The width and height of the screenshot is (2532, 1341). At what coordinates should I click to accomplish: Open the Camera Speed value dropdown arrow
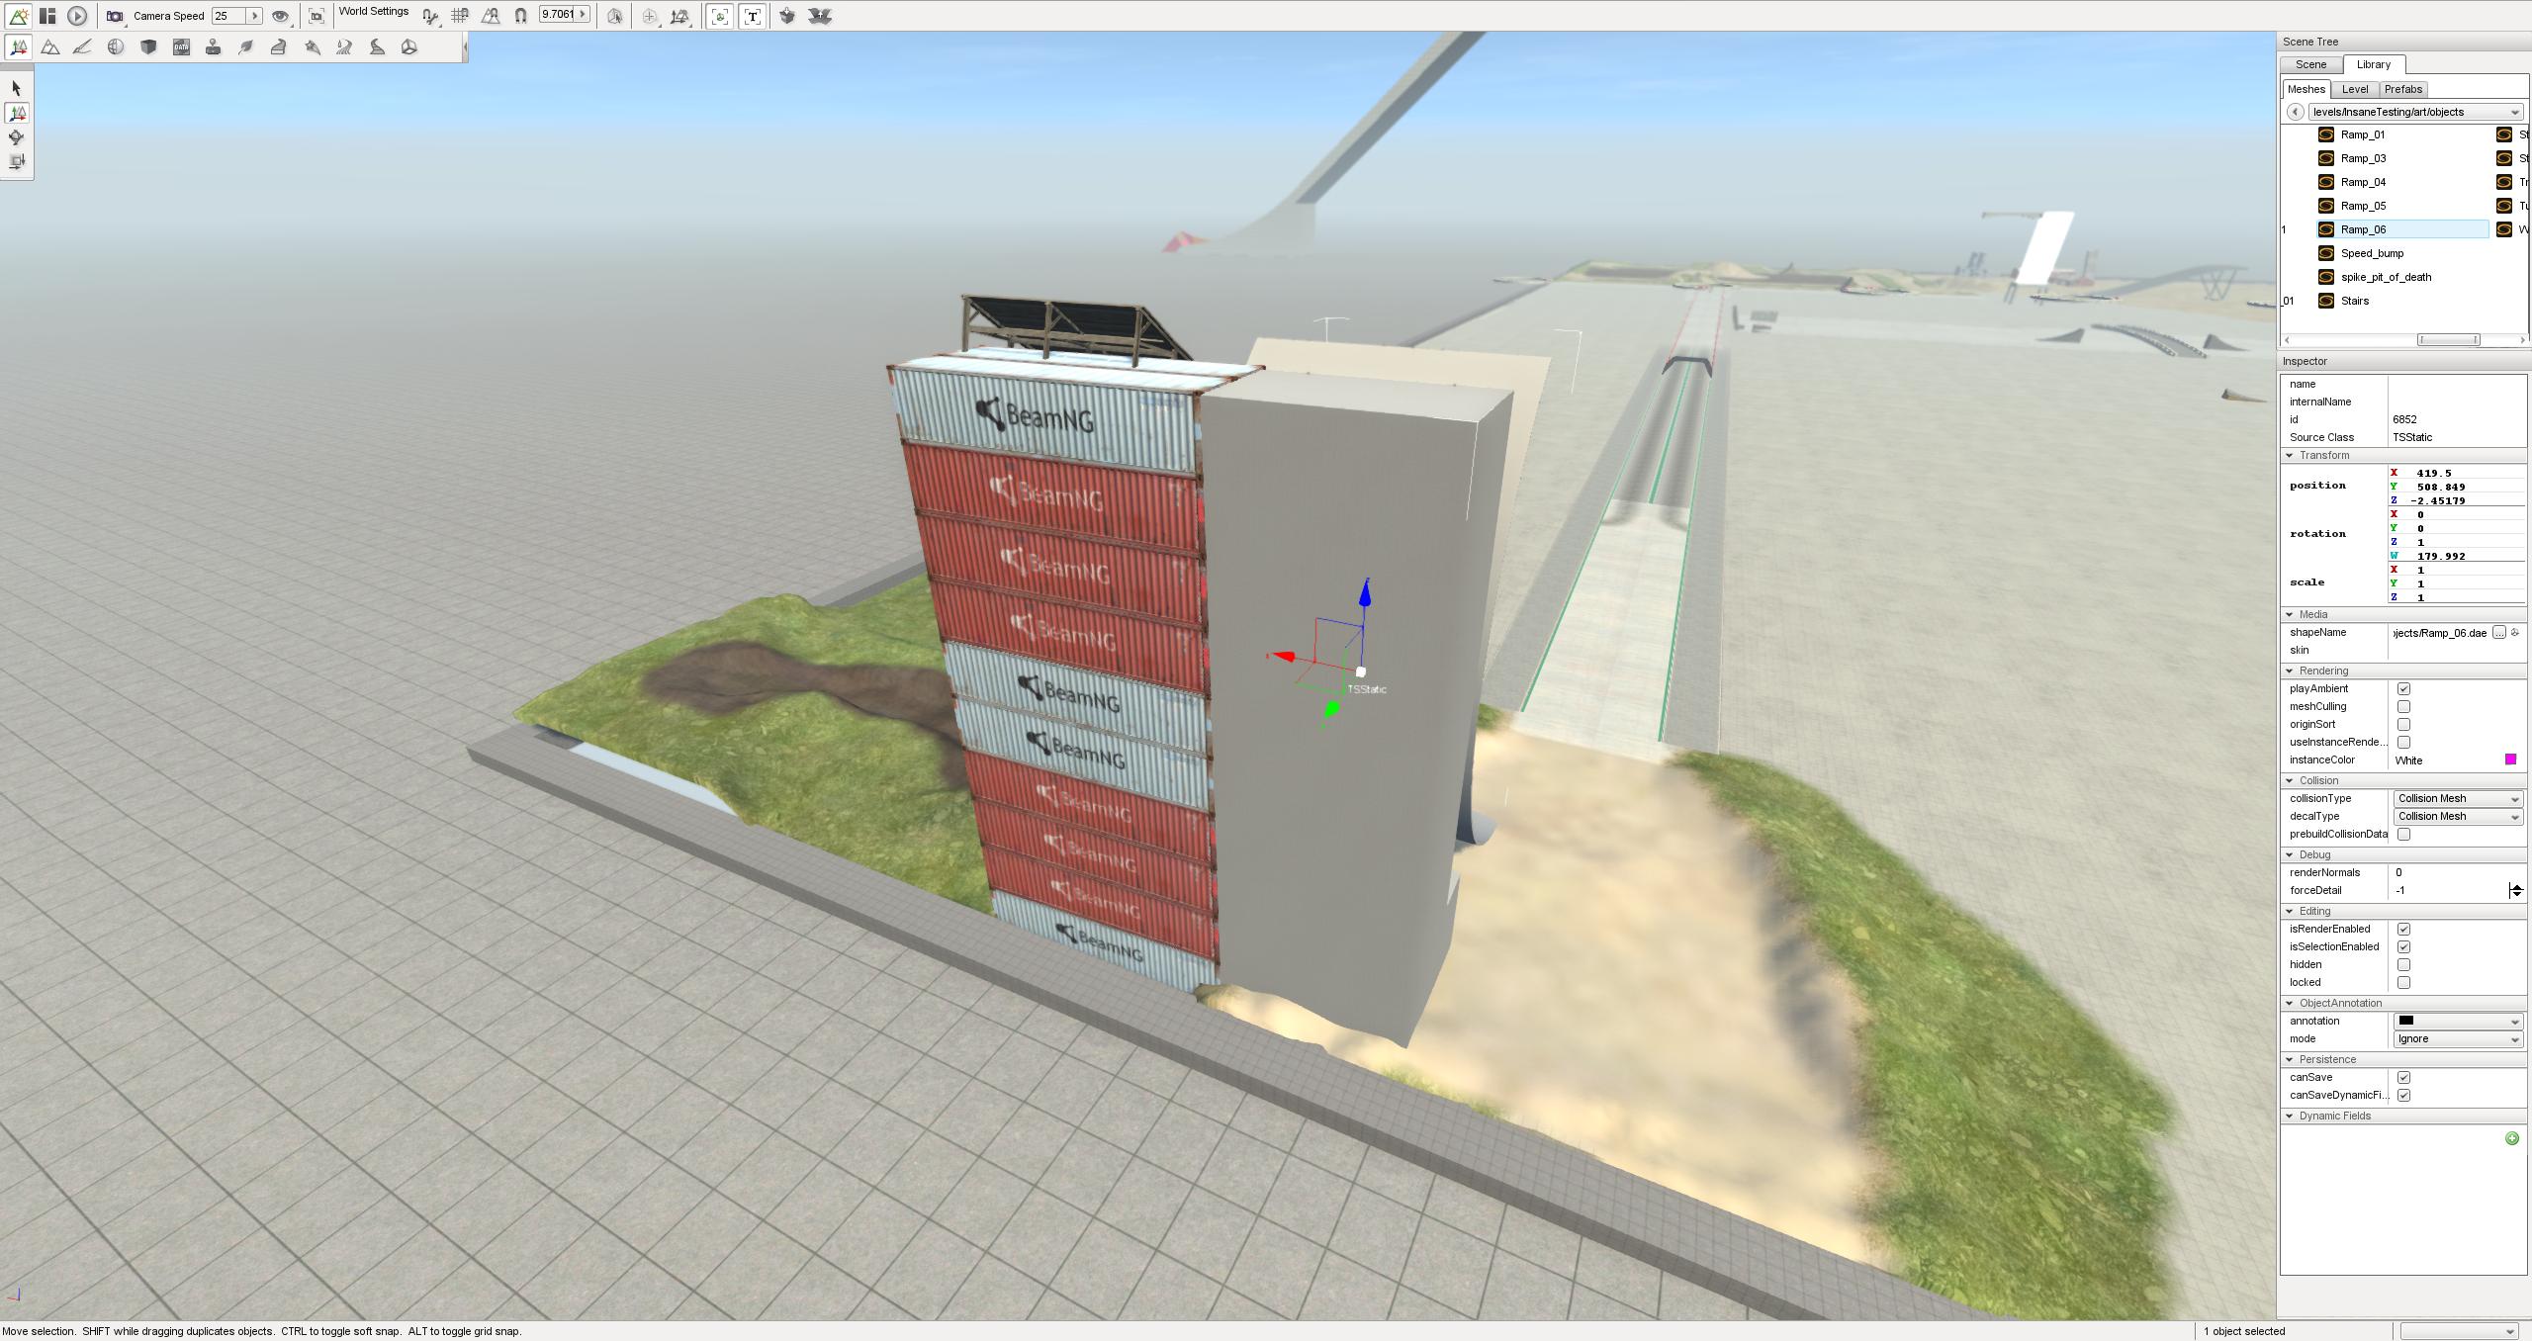pos(254,16)
